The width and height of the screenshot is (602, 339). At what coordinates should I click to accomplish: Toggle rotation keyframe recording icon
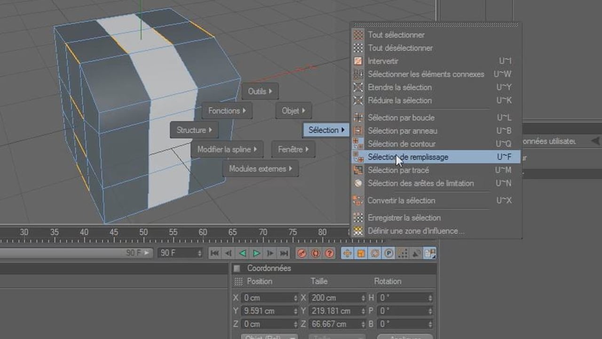click(x=375, y=253)
